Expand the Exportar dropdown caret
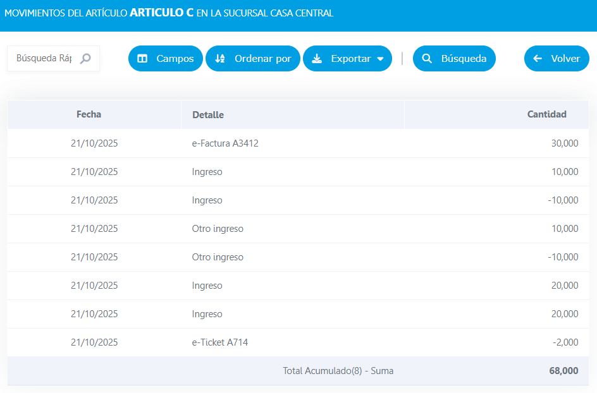The height and width of the screenshot is (393, 597). [380, 59]
